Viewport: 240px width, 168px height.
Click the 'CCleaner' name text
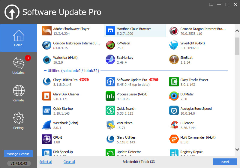pyautogui.click(x=187, y=123)
